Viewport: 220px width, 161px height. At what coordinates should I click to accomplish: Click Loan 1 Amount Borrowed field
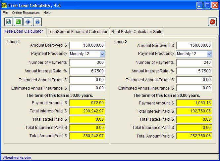click(87, 45)
